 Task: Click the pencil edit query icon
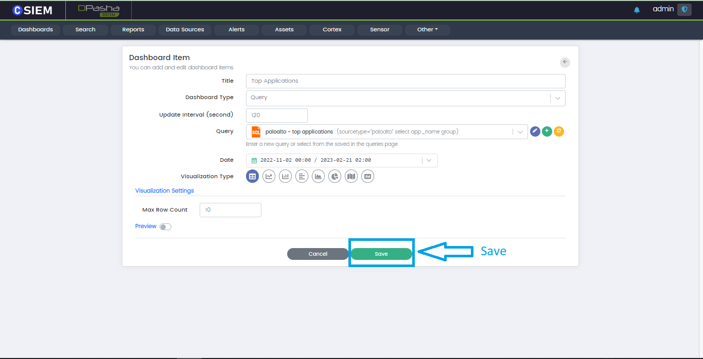[x=535, y=131]
